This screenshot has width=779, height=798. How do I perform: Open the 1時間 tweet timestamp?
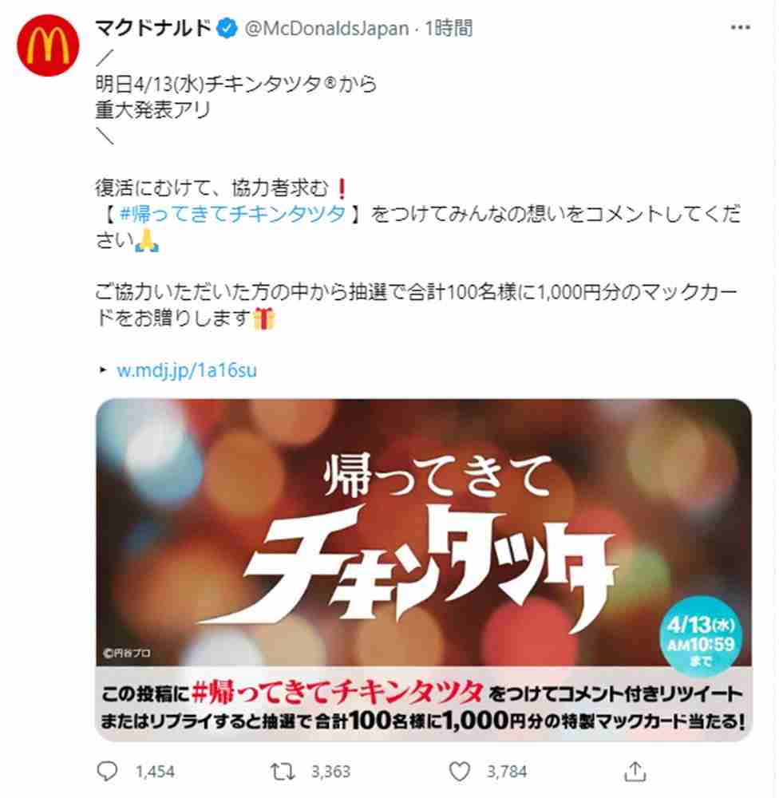click(x=449, y=29)
